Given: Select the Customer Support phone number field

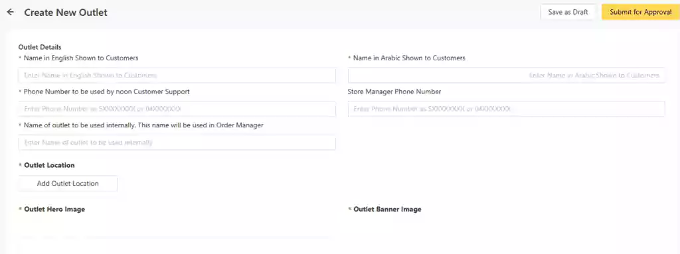Looking at the screenshot, I should [177, 109].
